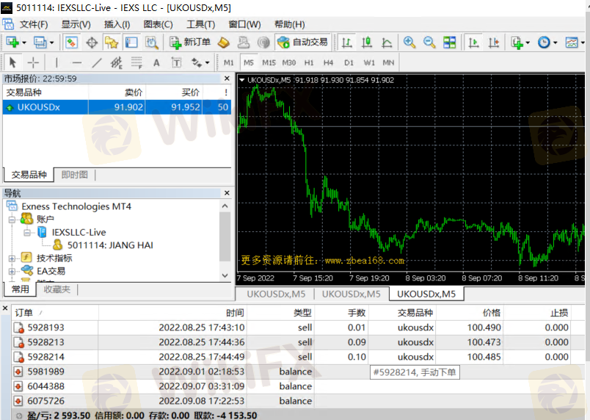Viewport: 590px width, 420px height.
Task: Open the 插入(I) menu
Action: [x=117, y=24]
